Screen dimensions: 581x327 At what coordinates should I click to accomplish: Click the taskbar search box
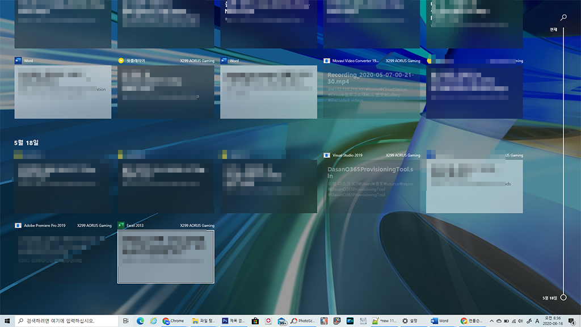coord(66,321)
